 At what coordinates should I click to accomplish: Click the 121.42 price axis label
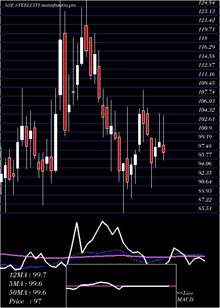[207, 20]
